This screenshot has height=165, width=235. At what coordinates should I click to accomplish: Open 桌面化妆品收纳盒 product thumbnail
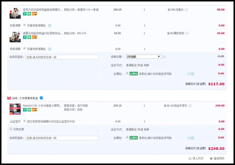[x=15, y=37]
